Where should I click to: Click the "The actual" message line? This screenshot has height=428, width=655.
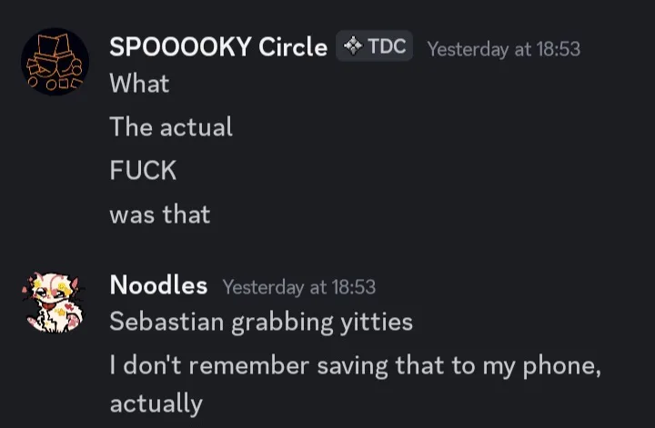point(171,127)
